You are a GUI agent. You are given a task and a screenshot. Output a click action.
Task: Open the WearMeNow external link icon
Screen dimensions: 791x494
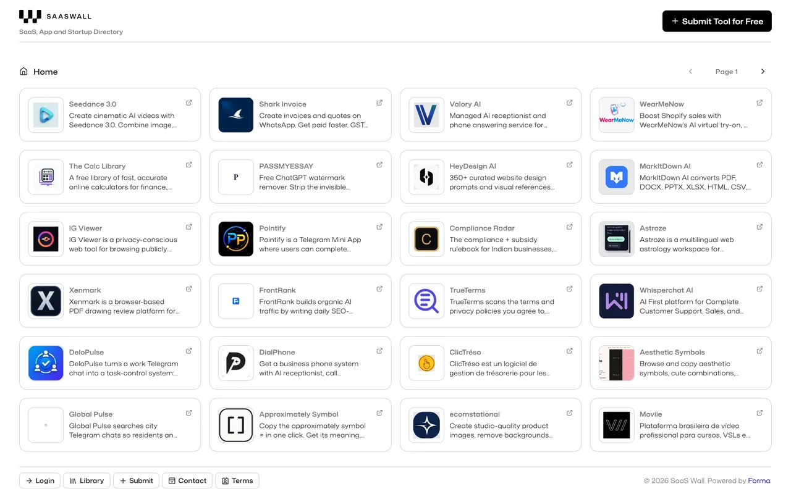point(760,103)
